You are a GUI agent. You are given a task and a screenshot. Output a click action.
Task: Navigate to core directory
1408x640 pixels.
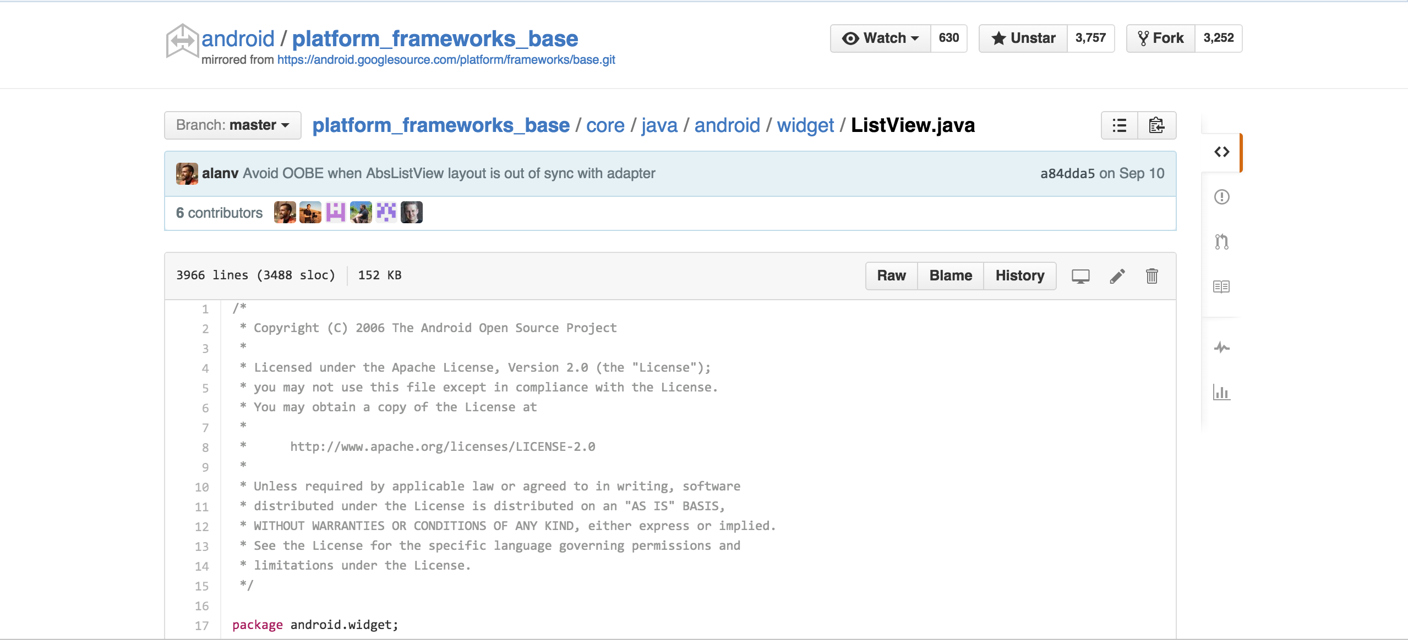click(x=604, y=125)
